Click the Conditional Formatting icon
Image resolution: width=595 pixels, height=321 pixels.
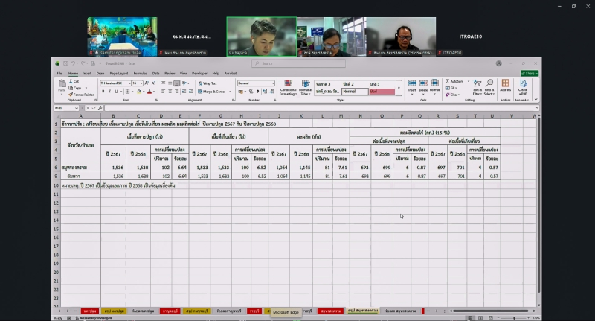pos(288,86)
